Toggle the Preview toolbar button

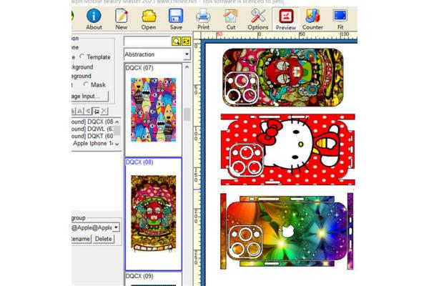[285, 19]
